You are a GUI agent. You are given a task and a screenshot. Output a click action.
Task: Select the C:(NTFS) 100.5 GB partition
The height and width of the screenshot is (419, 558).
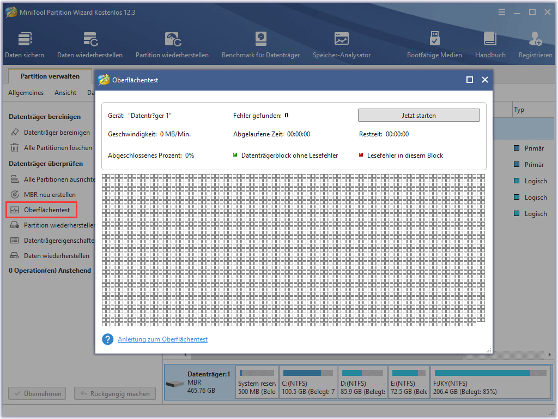(308, 383)
